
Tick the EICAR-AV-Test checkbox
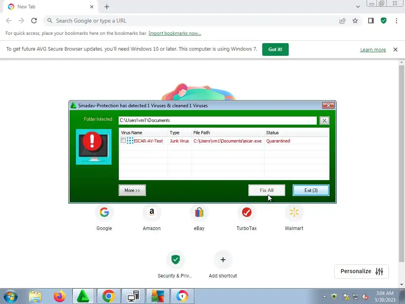123,141
